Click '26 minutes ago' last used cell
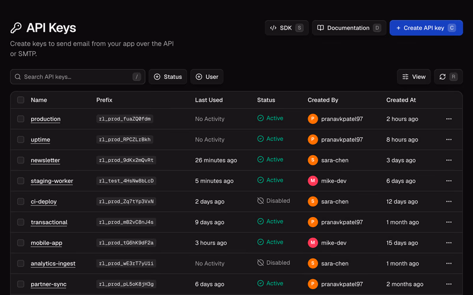Viewport: 473px width, 295px height. click(x=216, y=160)
